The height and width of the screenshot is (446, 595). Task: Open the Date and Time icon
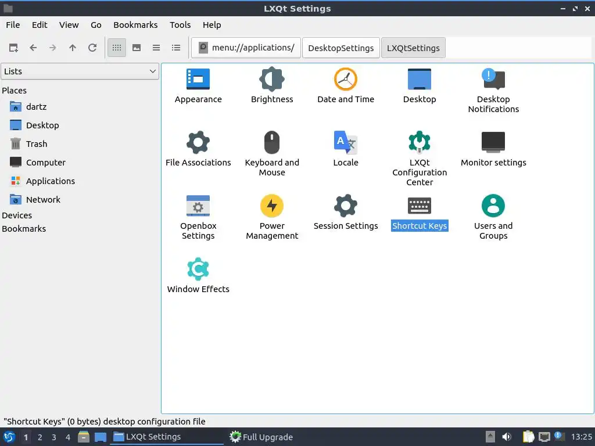[345, 79]
